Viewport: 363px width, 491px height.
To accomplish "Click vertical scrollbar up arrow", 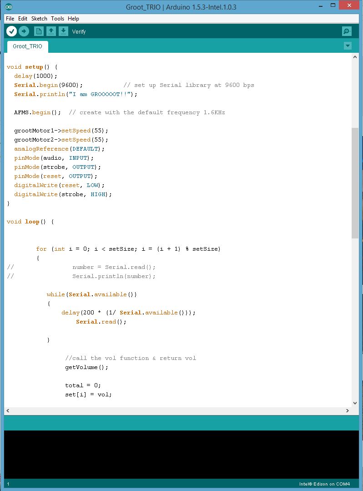I will [355, 57].
